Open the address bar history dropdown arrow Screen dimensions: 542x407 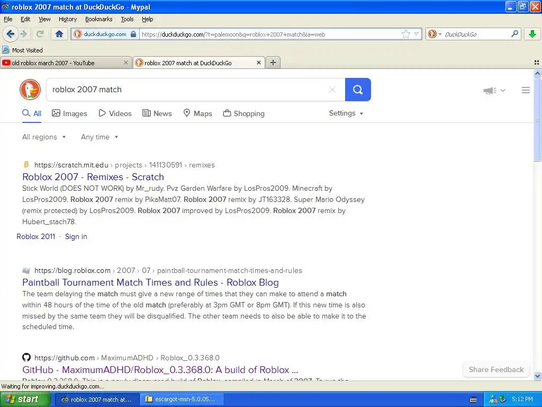click(x=416, y=34)
